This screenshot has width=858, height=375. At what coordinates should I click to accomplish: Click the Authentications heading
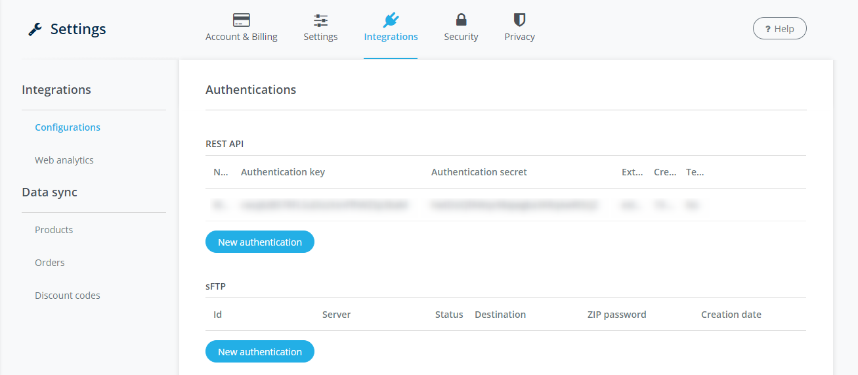[x=251, y=90]
